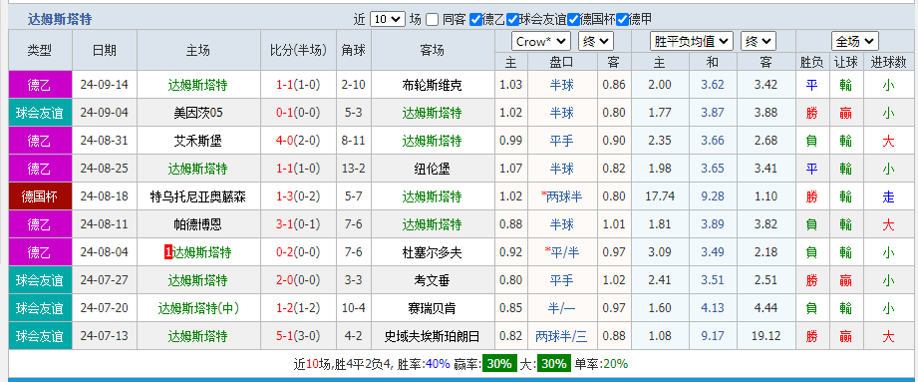Click the date 24-08-18
This screenshot has height=382, width=918.
point(105,196)
